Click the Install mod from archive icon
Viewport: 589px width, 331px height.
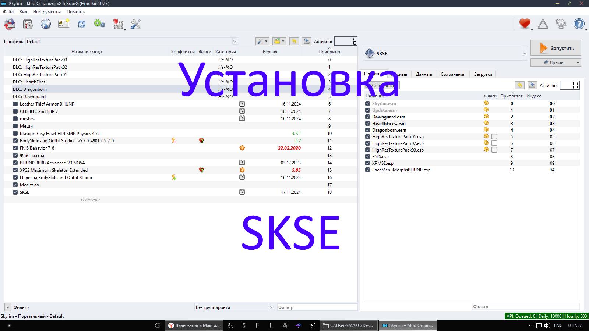[x=28, y=24]
